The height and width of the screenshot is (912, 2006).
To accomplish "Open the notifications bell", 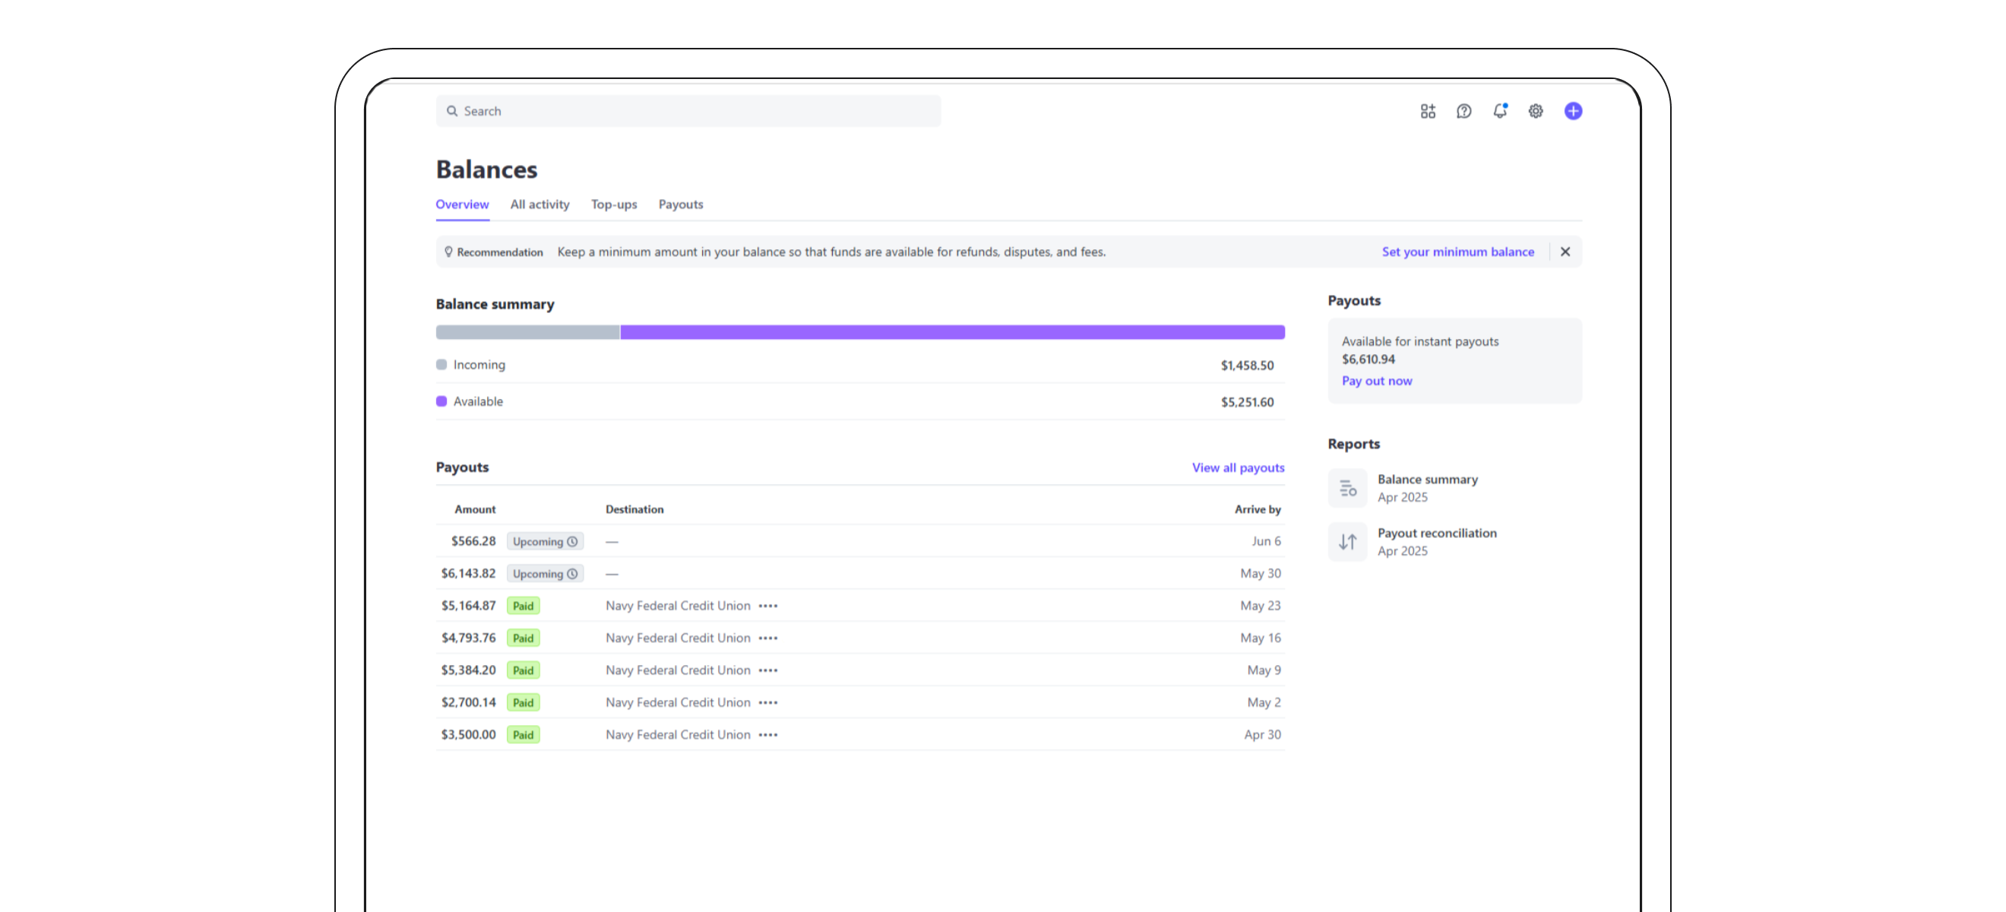I will pyautogui.click(x=1500, y=112).
